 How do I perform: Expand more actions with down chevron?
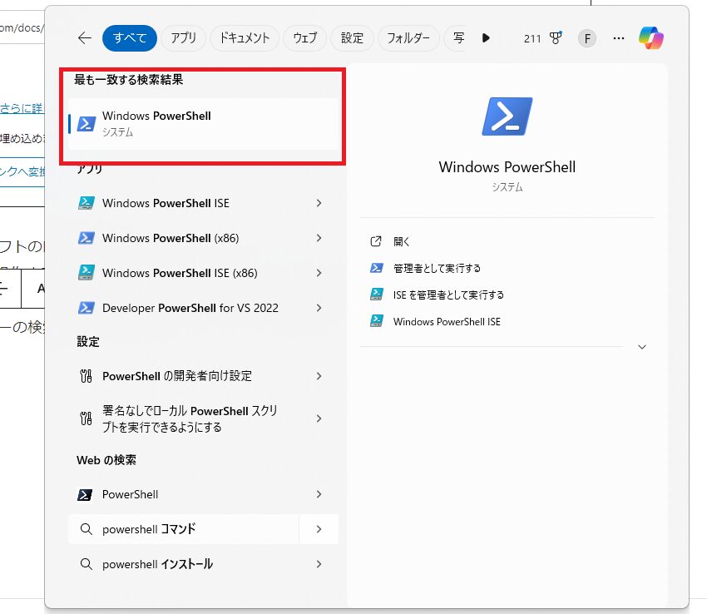tap(642, 347)
